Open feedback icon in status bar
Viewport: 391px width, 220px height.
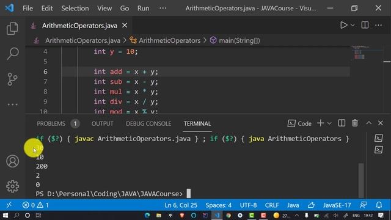[363, 205]
